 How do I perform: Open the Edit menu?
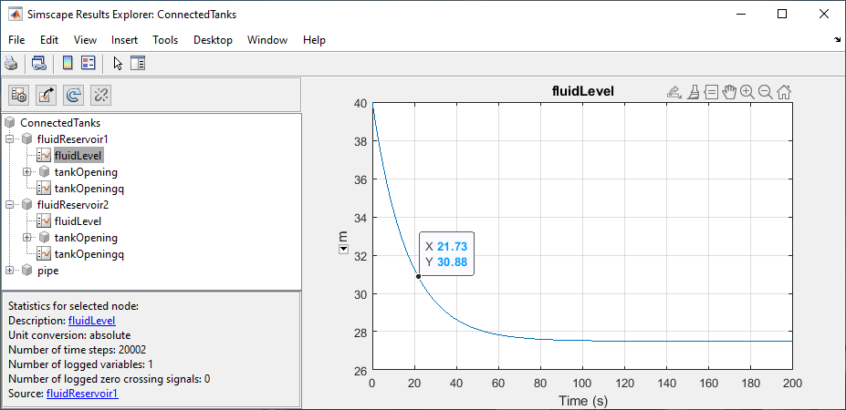coord(49,40)
